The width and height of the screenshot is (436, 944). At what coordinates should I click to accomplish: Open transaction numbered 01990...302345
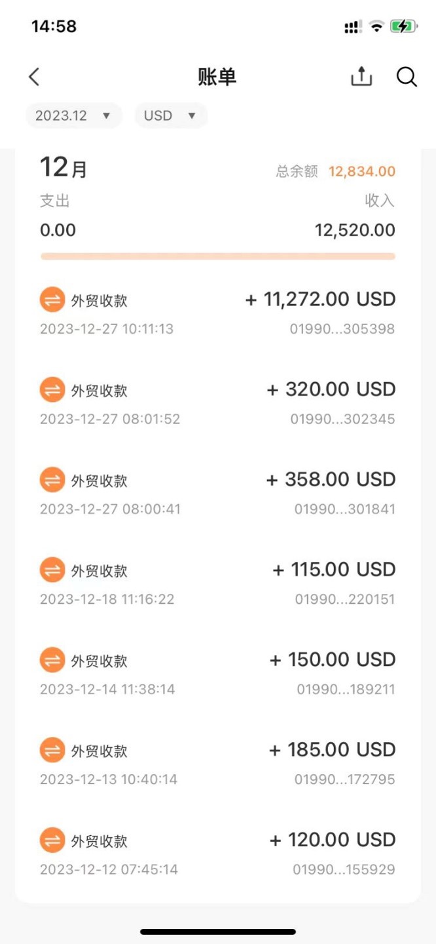342,419
